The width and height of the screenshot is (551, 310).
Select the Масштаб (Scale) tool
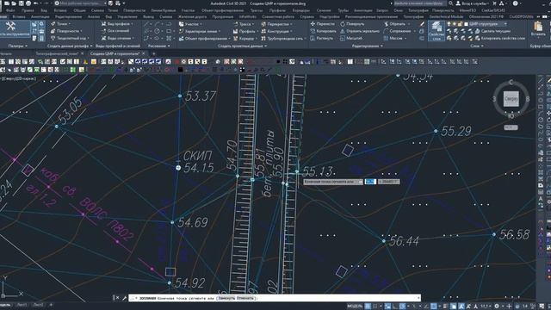click(x=351, y=38)
